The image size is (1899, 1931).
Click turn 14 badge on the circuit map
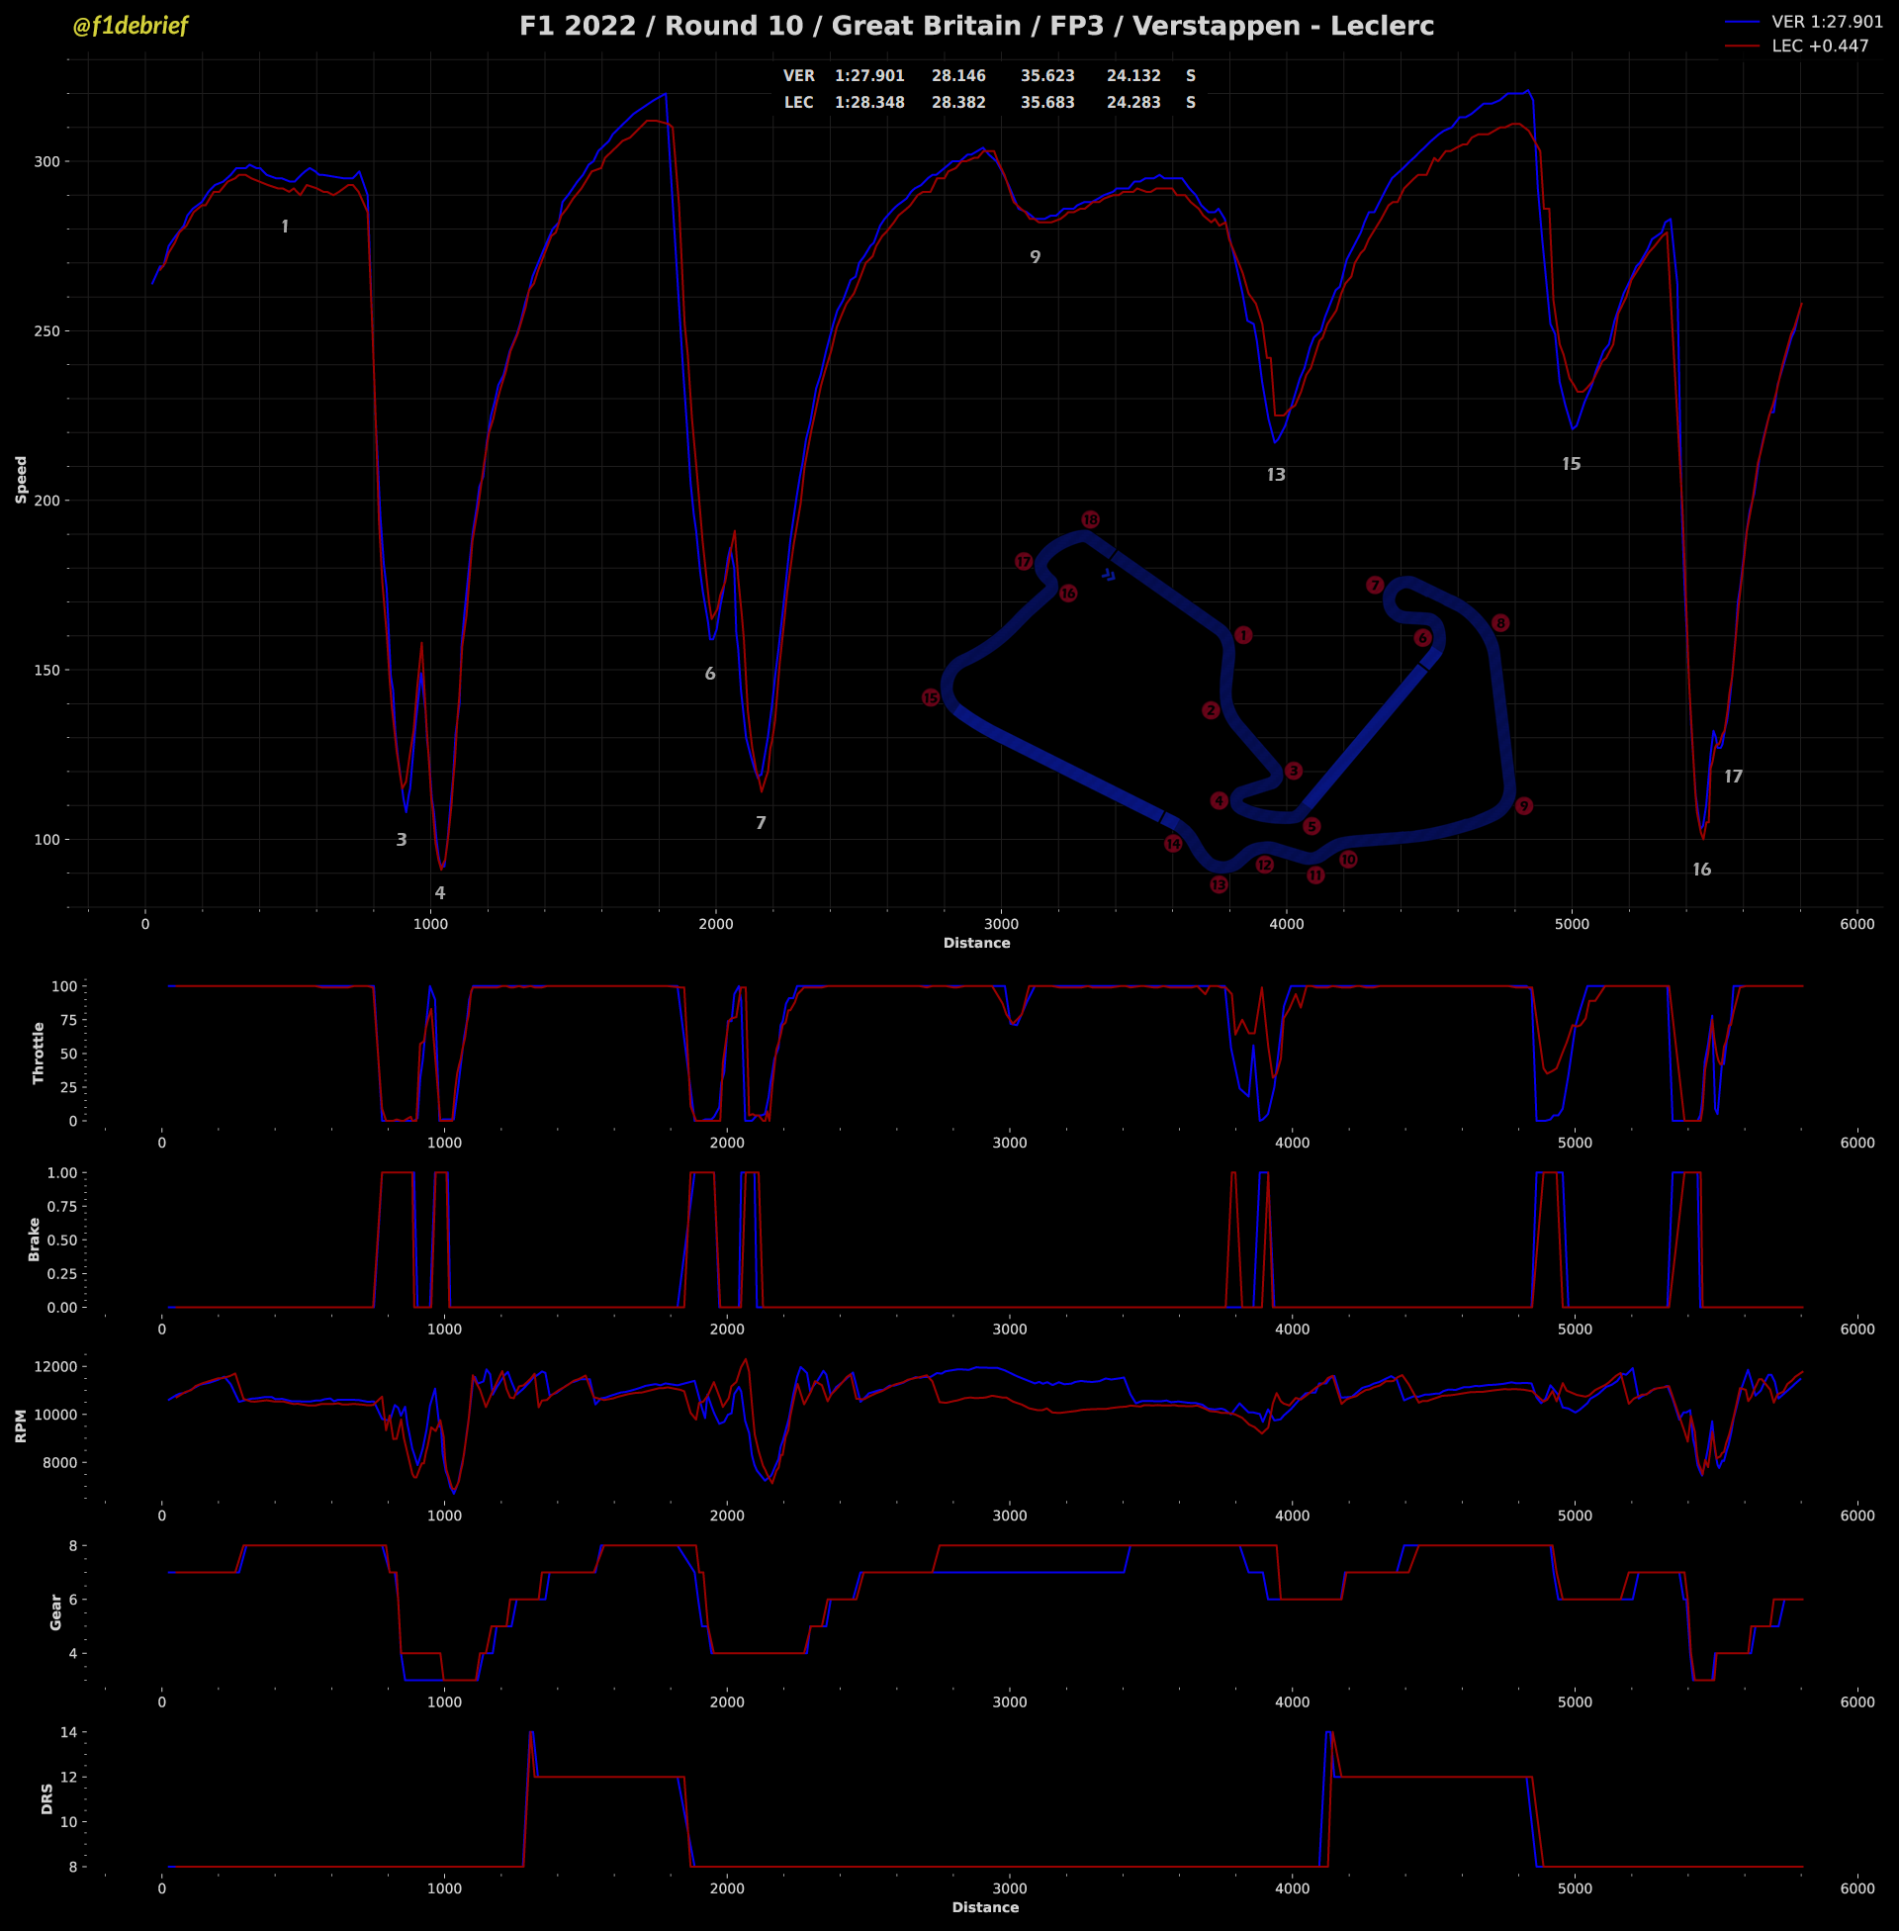point(1173,844)
